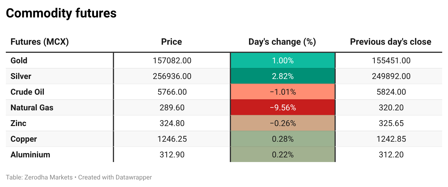Click the Gold row label
Image resolution: width=448 pixels, height=187 pixels.
tap(19, 61)
